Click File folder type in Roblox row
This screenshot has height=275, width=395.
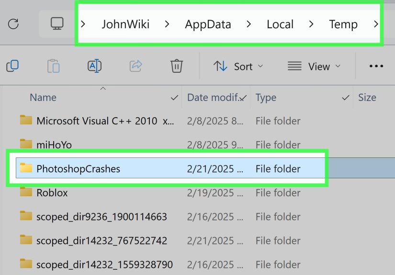(x=278, y=193)
